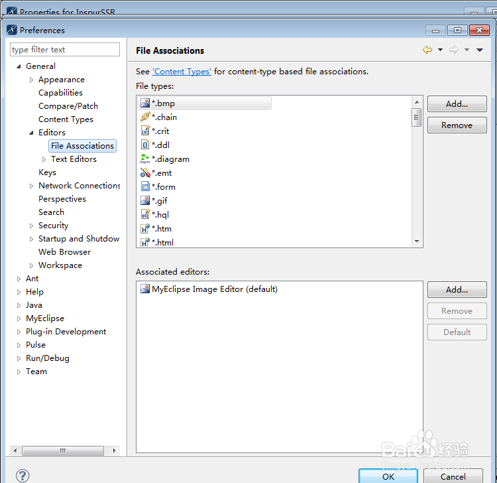
Task: Select File Associations tree item
Action: click(x=82, y=146)
